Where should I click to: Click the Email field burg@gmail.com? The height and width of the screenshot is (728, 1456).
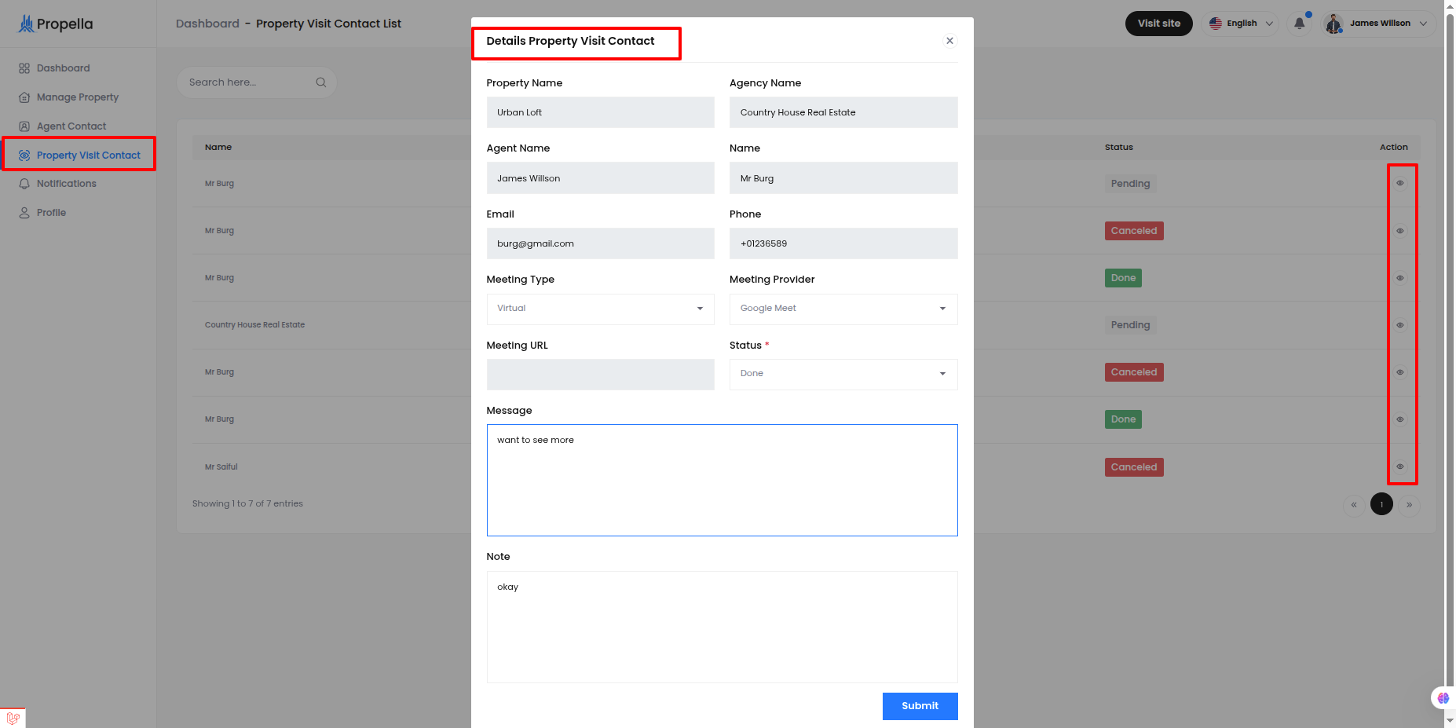600,243
